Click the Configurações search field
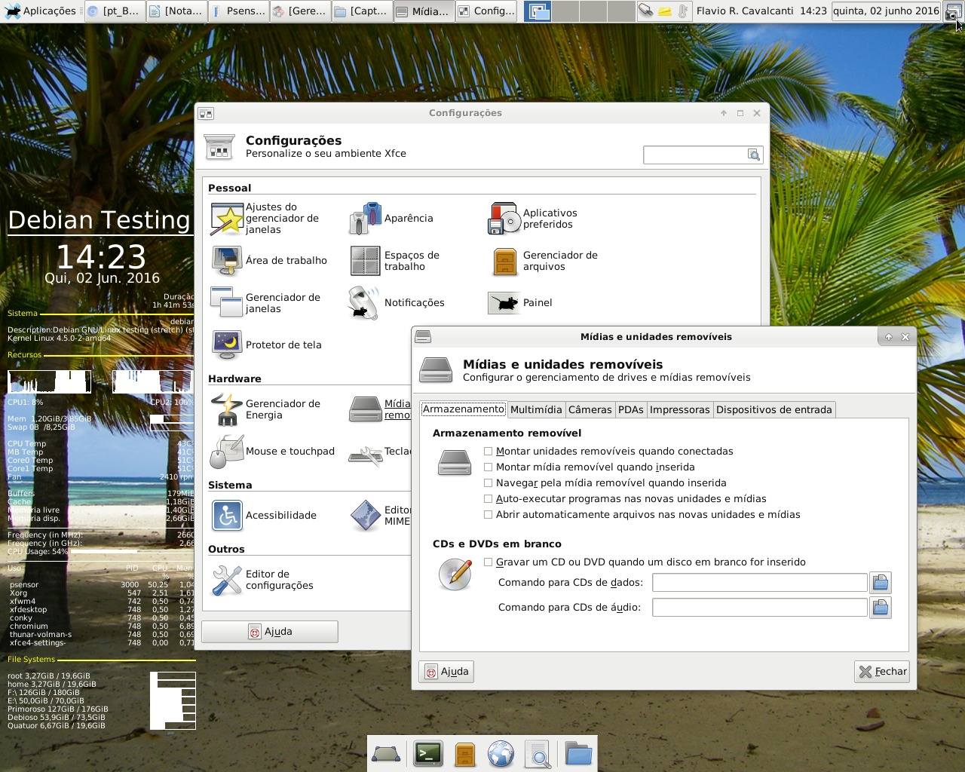Viewport: 965px width, 772px height. 694,155
